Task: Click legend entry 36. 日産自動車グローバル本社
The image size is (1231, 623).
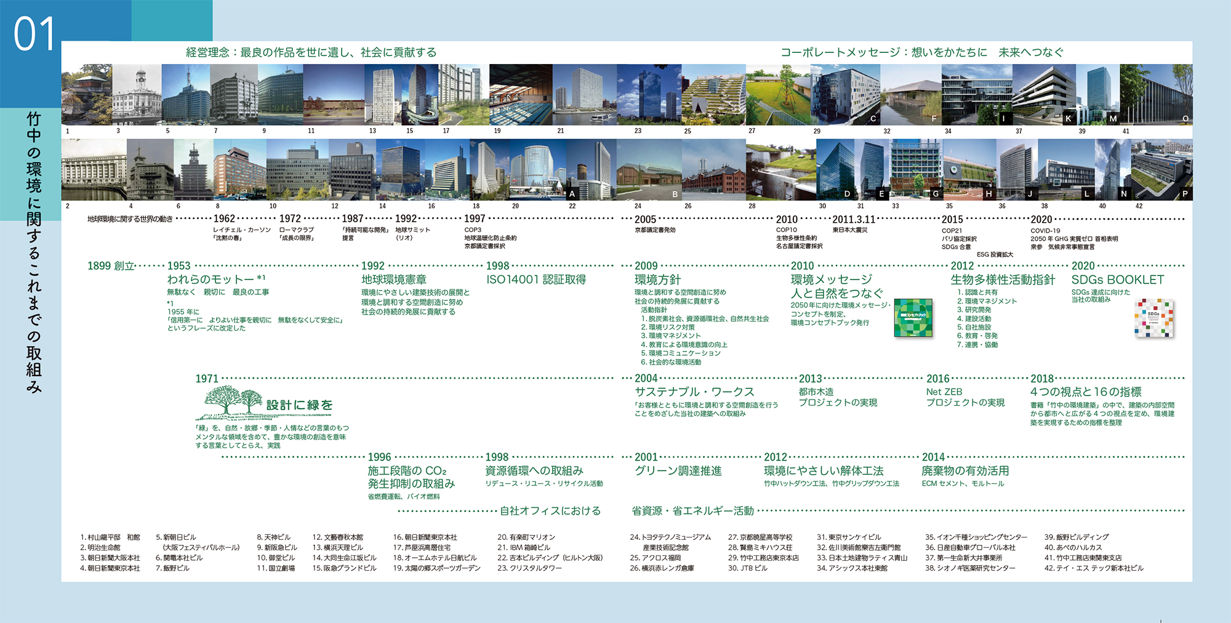Action: pyautogui.click(x=970, y=548)
